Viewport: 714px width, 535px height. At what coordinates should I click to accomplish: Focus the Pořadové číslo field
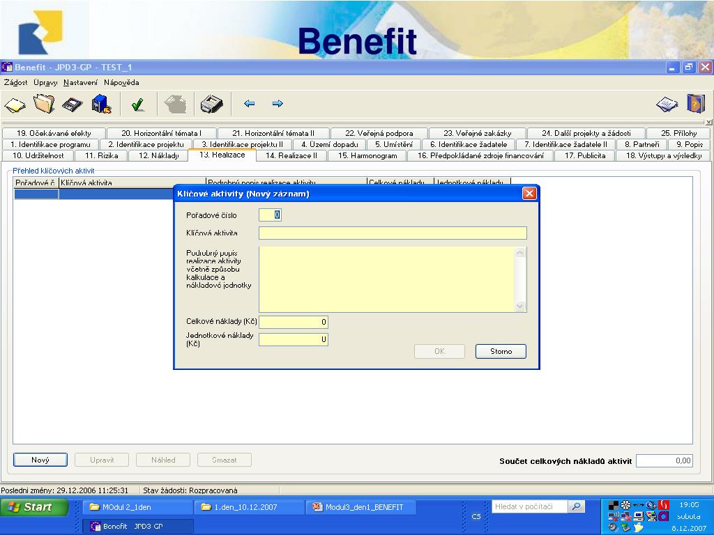click(270, 215)
